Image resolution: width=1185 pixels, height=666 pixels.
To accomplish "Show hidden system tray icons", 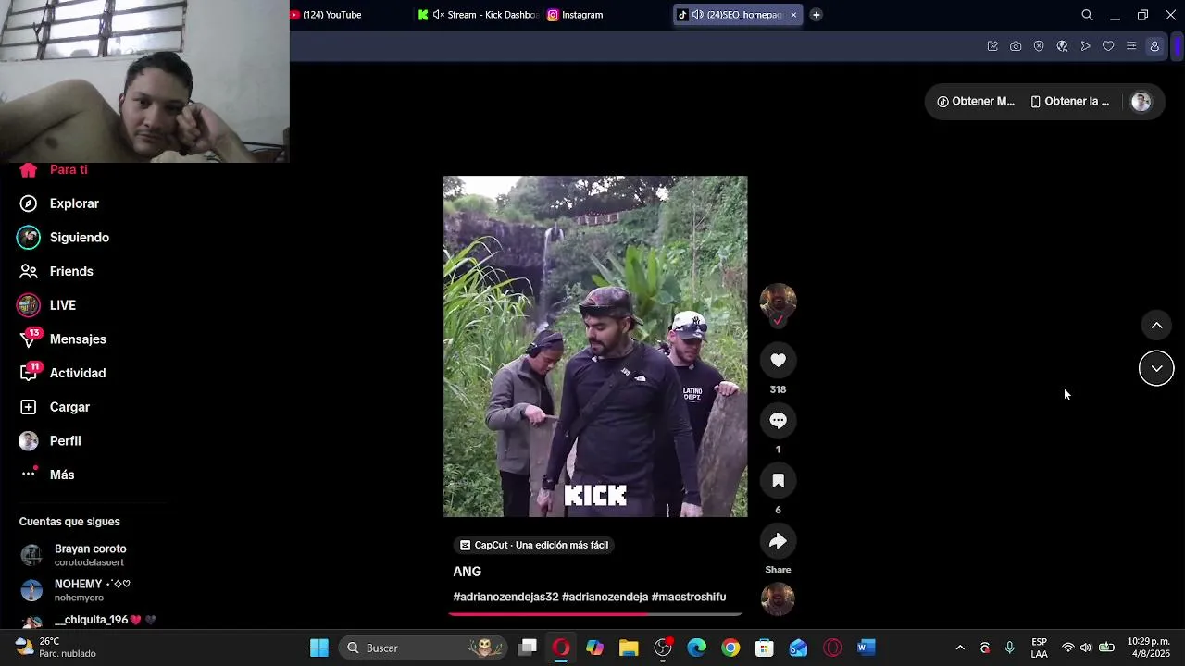I will [x=960, y=647].
